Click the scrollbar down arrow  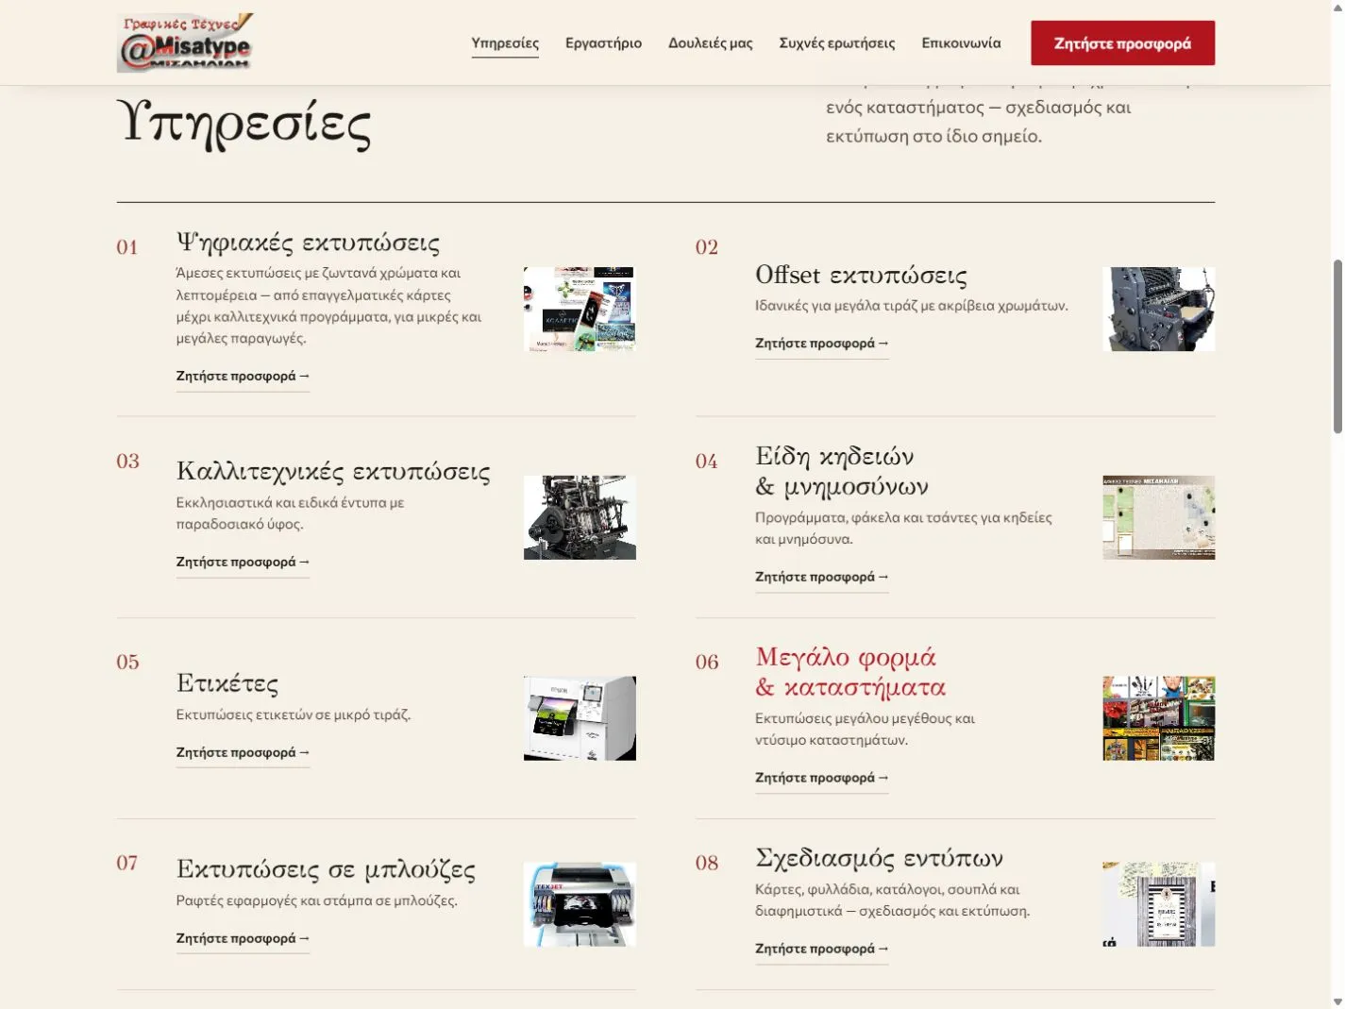(x=1337, y=1001)
